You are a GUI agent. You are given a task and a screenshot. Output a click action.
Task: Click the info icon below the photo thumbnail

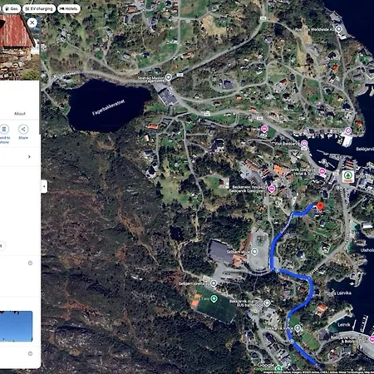coord(30,353)
